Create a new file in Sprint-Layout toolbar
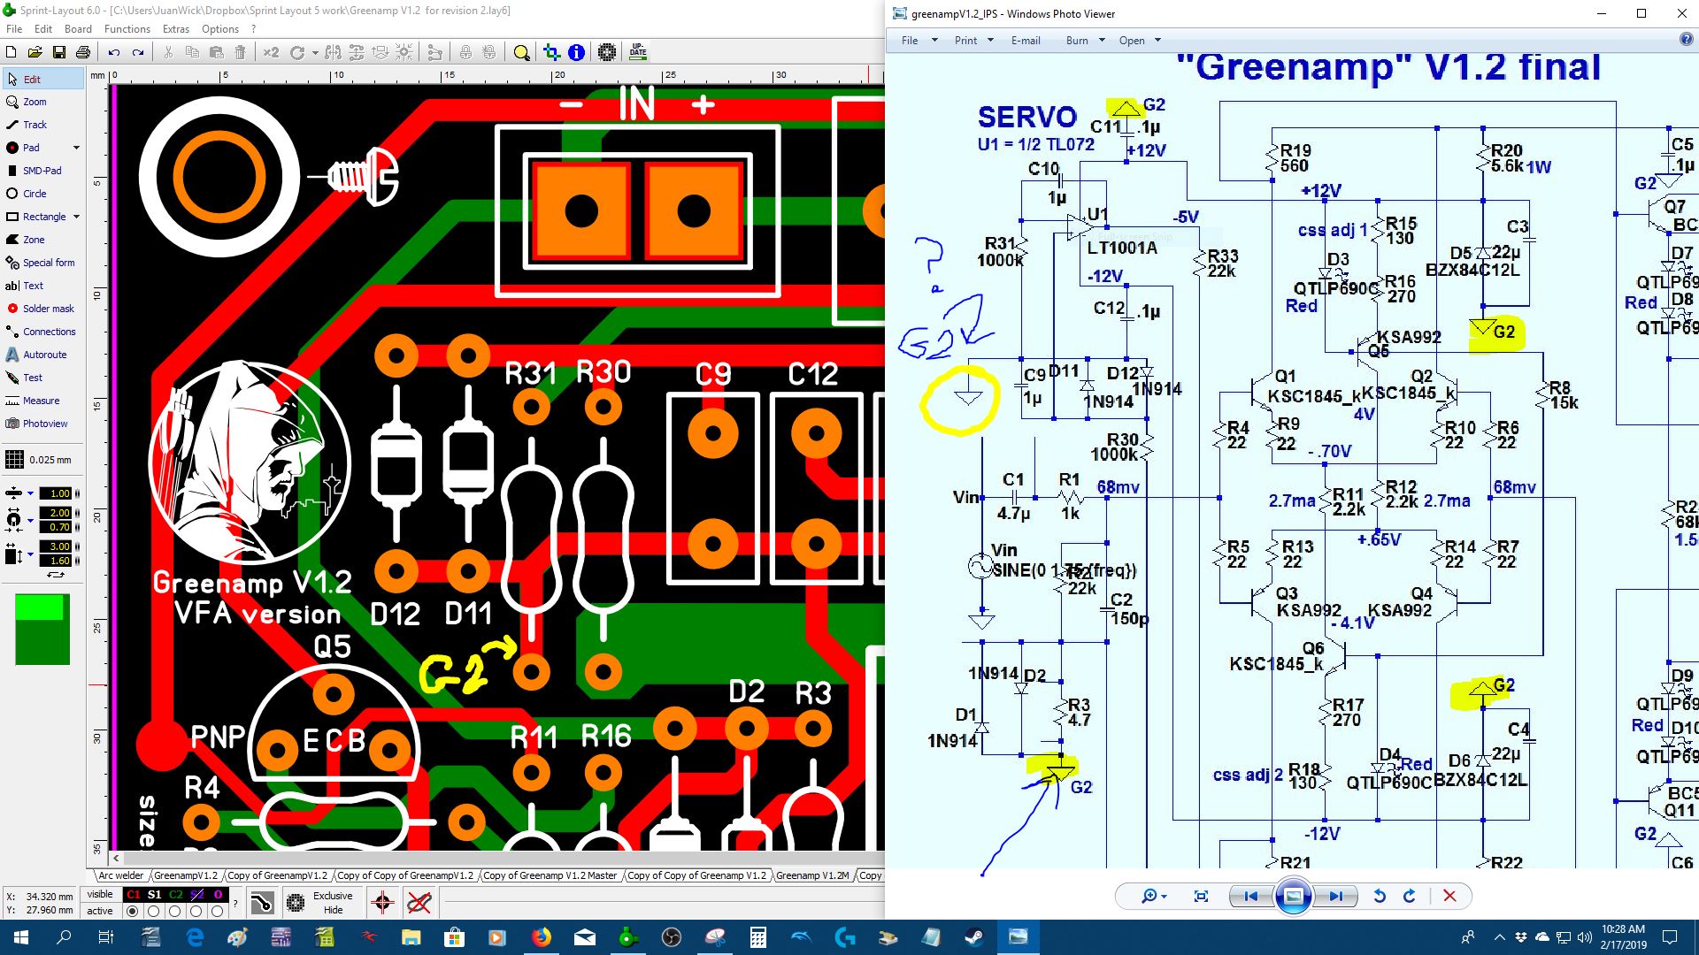This screenshot has height=955, width=1699. tap(12, 52)
